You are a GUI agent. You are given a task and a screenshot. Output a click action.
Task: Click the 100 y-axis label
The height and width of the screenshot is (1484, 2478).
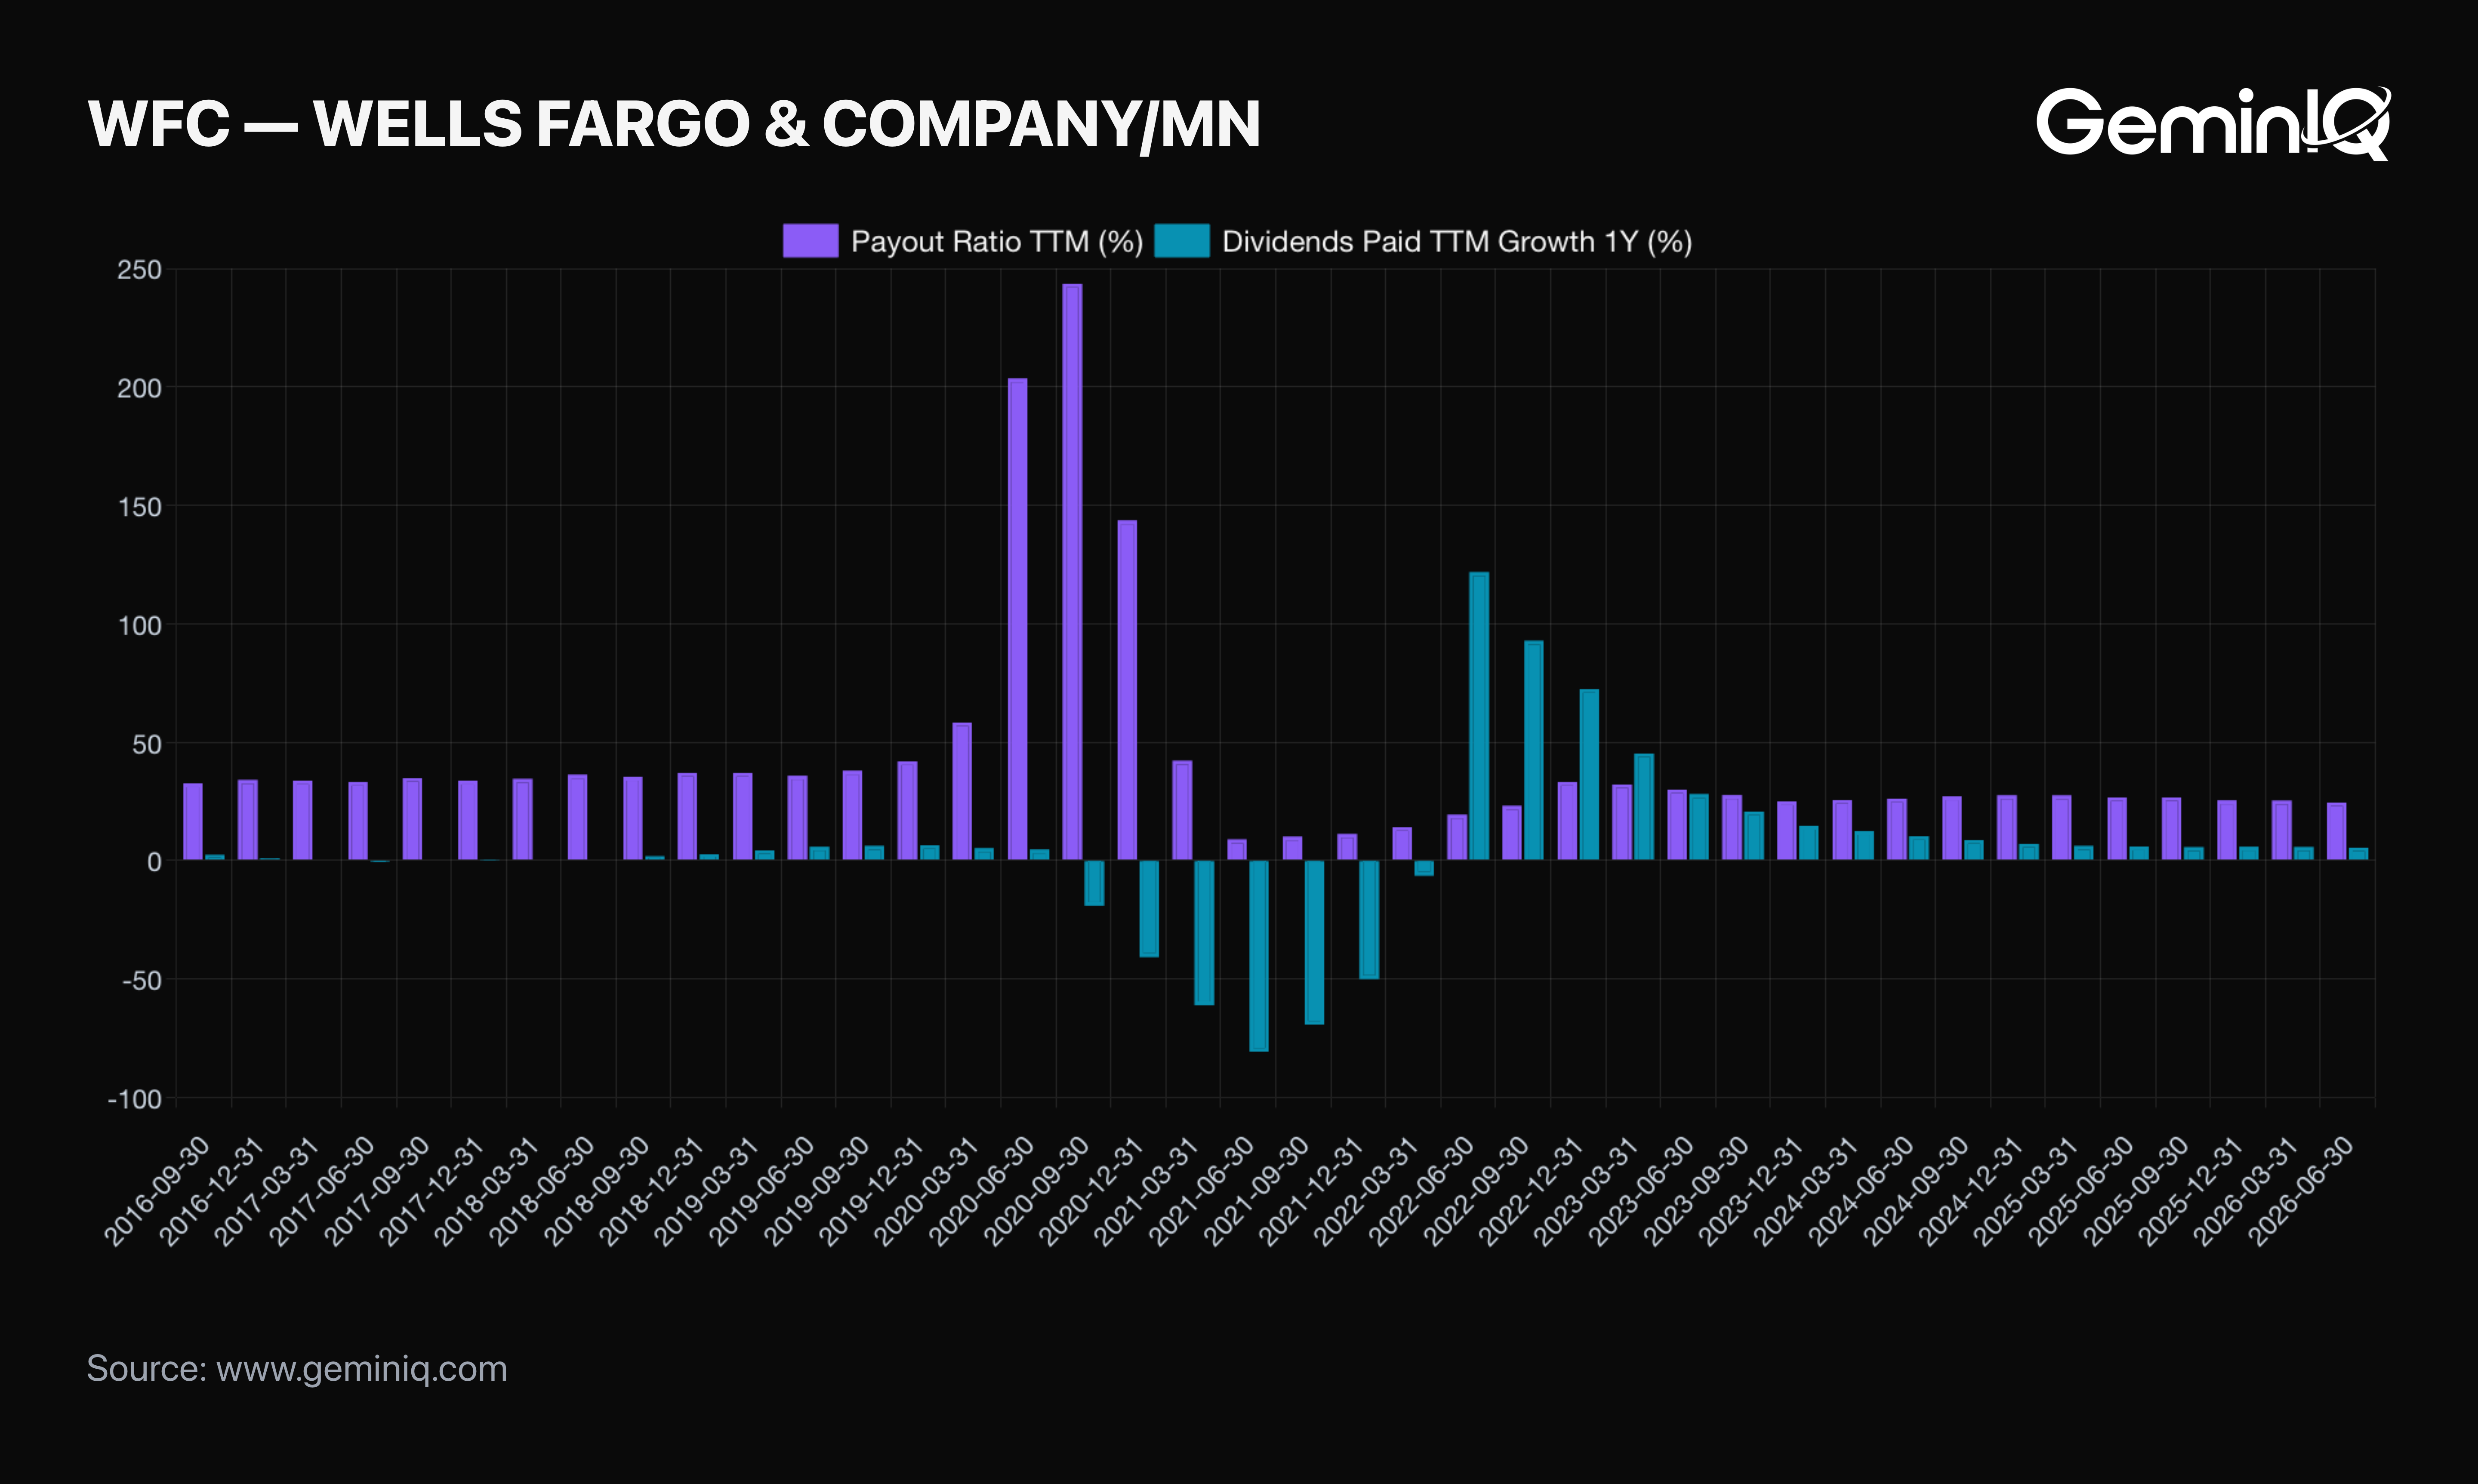[139, 625]
